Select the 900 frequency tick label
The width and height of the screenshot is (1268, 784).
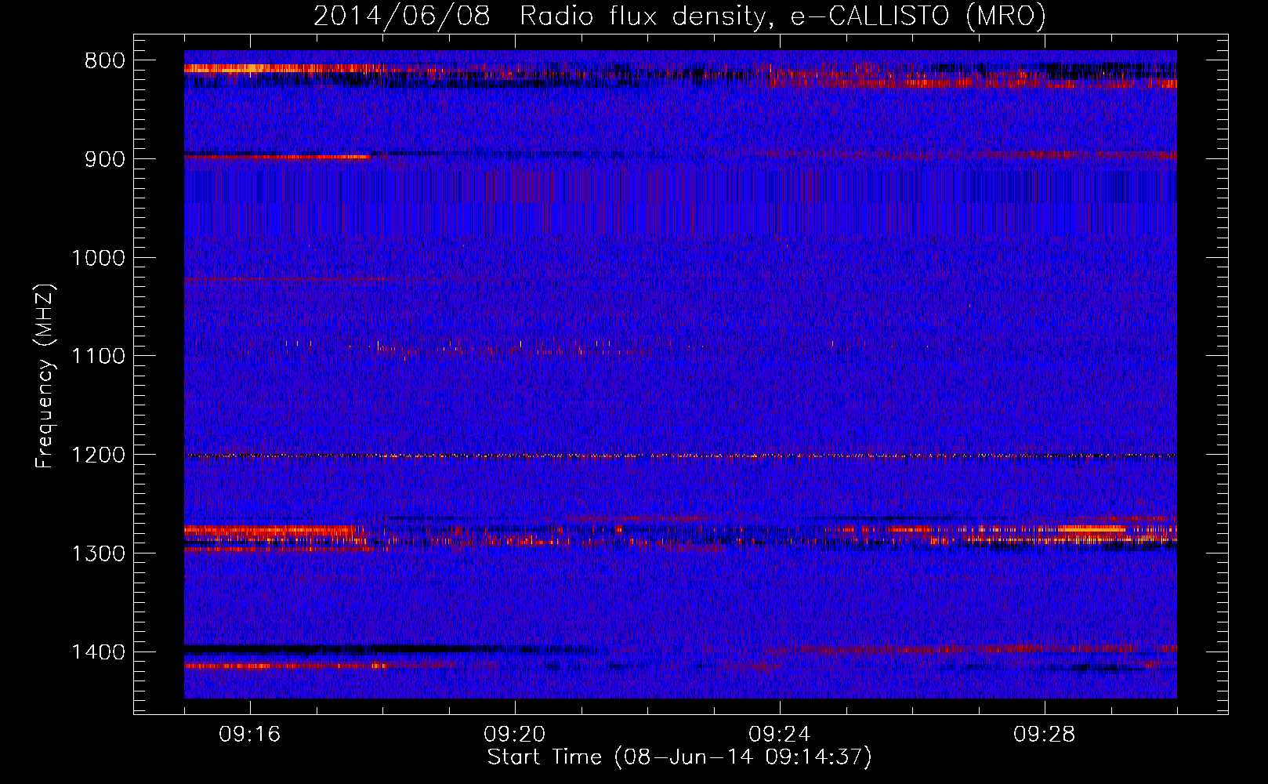tap(104, 159)
